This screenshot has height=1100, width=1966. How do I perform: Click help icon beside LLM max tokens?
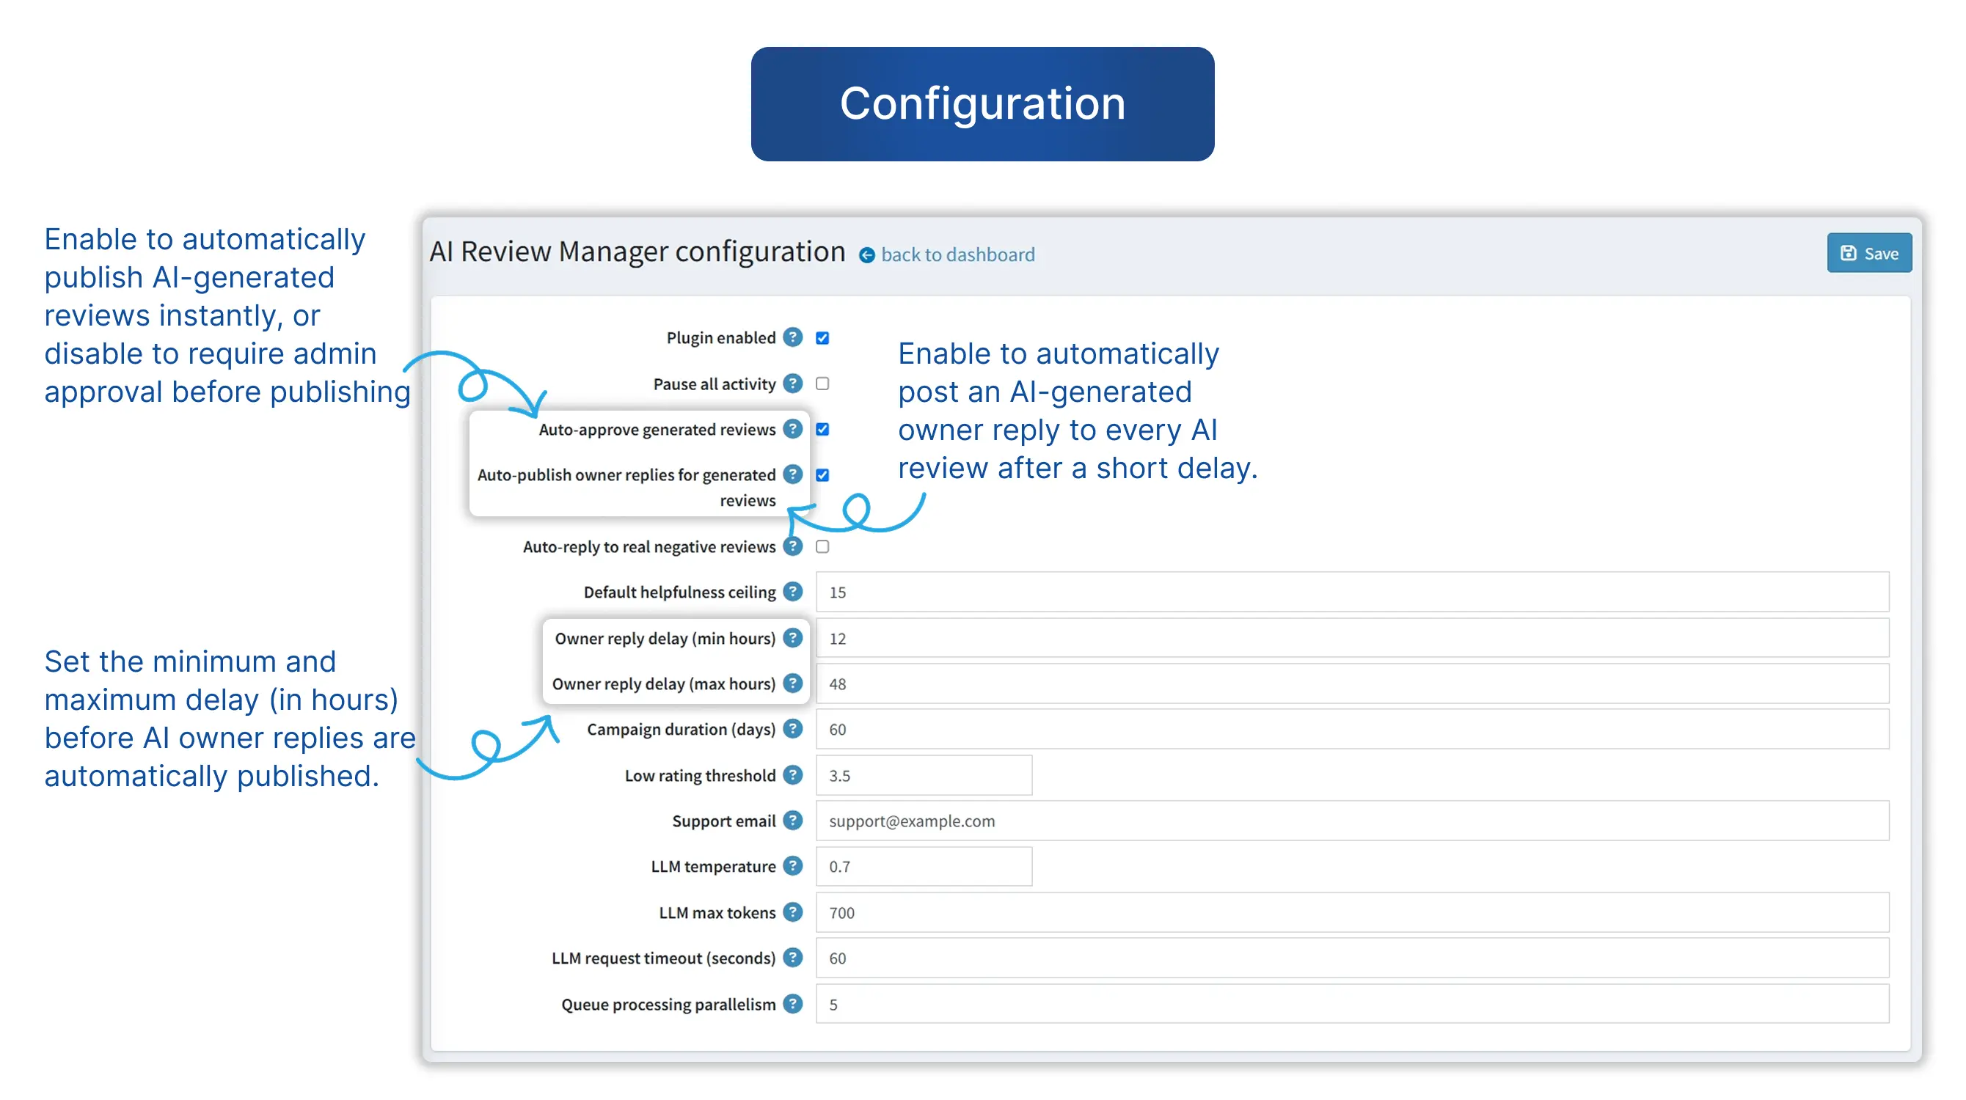point(793,912)
